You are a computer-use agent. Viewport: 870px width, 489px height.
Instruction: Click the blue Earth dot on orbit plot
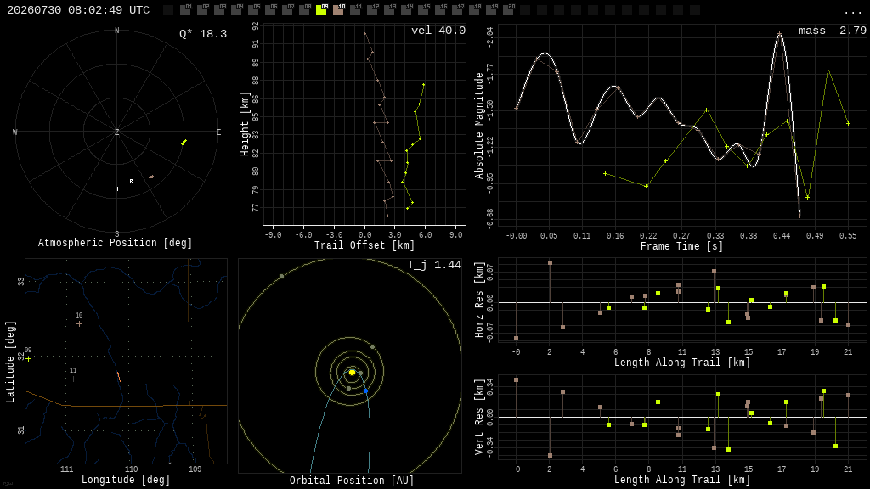(365, 391)
